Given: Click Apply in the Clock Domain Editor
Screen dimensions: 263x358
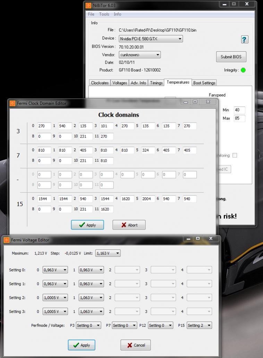Looking at the screenshot, I should (87, 225).
